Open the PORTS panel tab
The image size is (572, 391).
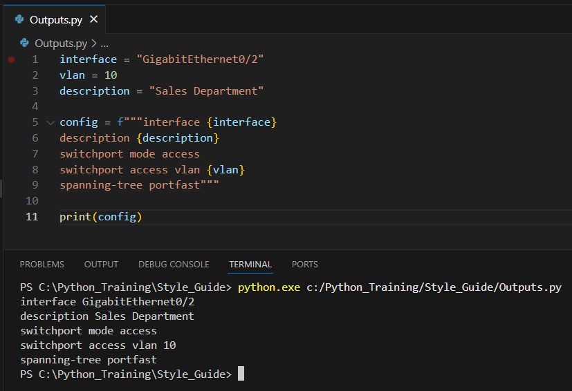(304, 264)
